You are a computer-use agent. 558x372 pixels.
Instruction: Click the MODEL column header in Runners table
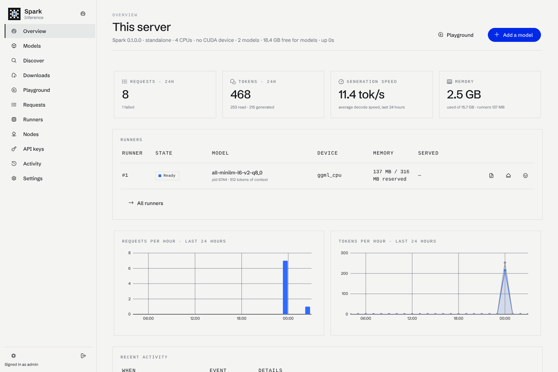click(220, 153)
